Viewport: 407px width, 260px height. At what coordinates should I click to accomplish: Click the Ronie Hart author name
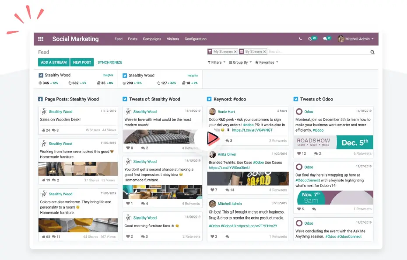point(226,112)
